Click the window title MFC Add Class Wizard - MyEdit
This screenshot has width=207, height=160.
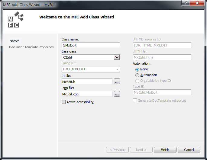(x=29, y=5)
